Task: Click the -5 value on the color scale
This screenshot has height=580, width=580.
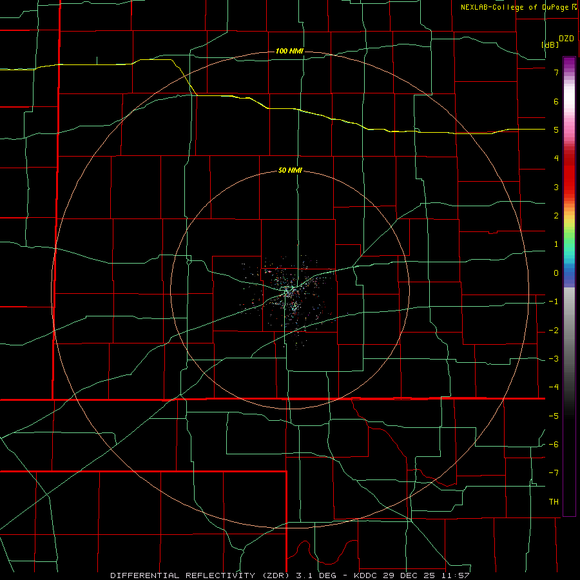Action: pyautogui.click(x=554, y=416)
